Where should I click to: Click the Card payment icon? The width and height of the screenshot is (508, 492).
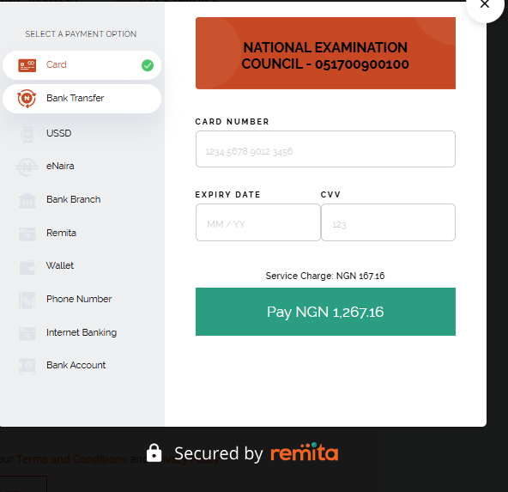tap(27, 65)
